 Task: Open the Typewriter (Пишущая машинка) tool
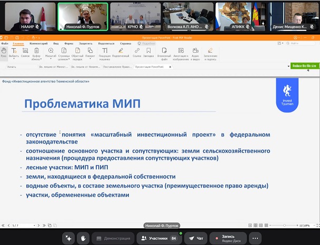coord(104,53)
